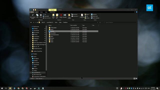Click Local Disk (C:) in the breadcrumb

coord(50,22)
